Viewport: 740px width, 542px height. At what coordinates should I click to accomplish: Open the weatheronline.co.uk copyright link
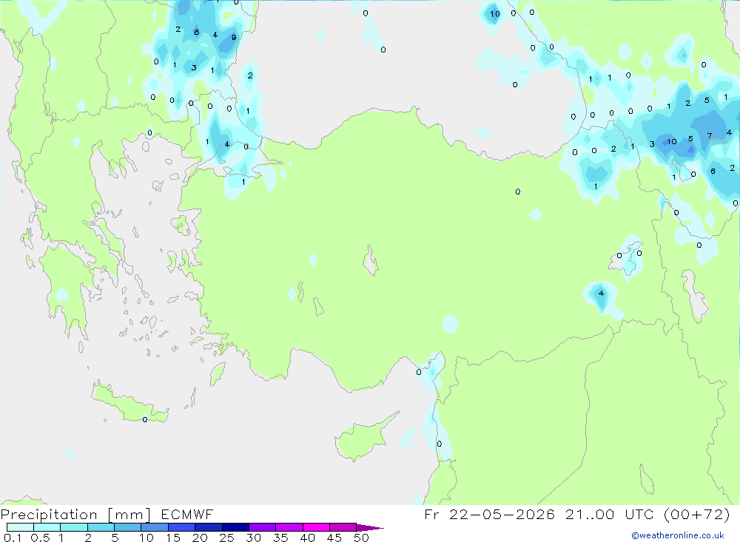678,535
